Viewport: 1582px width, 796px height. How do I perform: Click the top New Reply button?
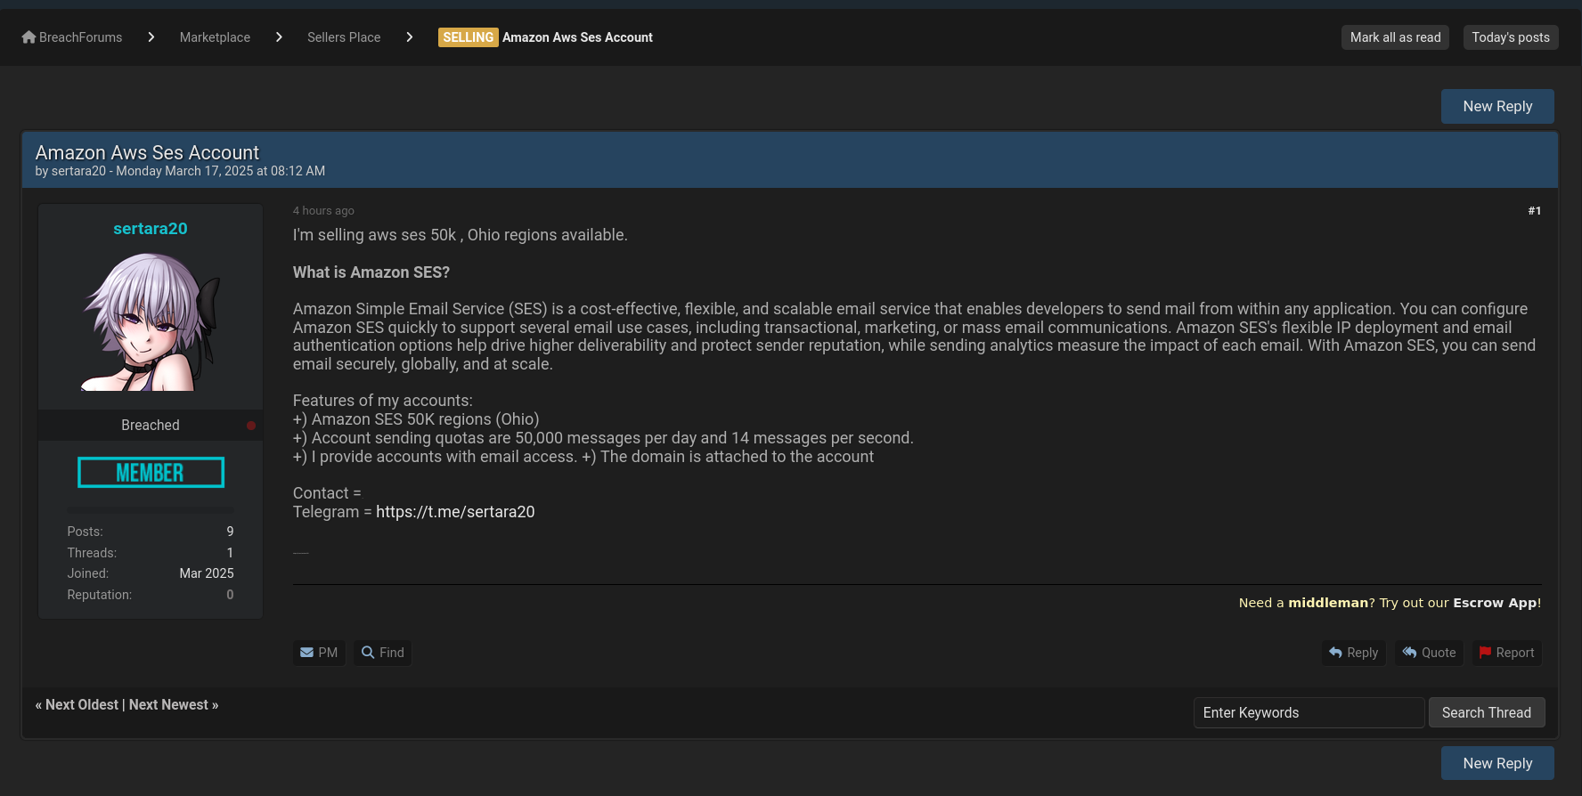pyautogui.click(x=1497, y=106)
